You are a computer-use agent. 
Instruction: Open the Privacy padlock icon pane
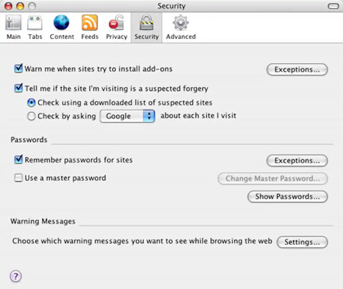[116, 23]
